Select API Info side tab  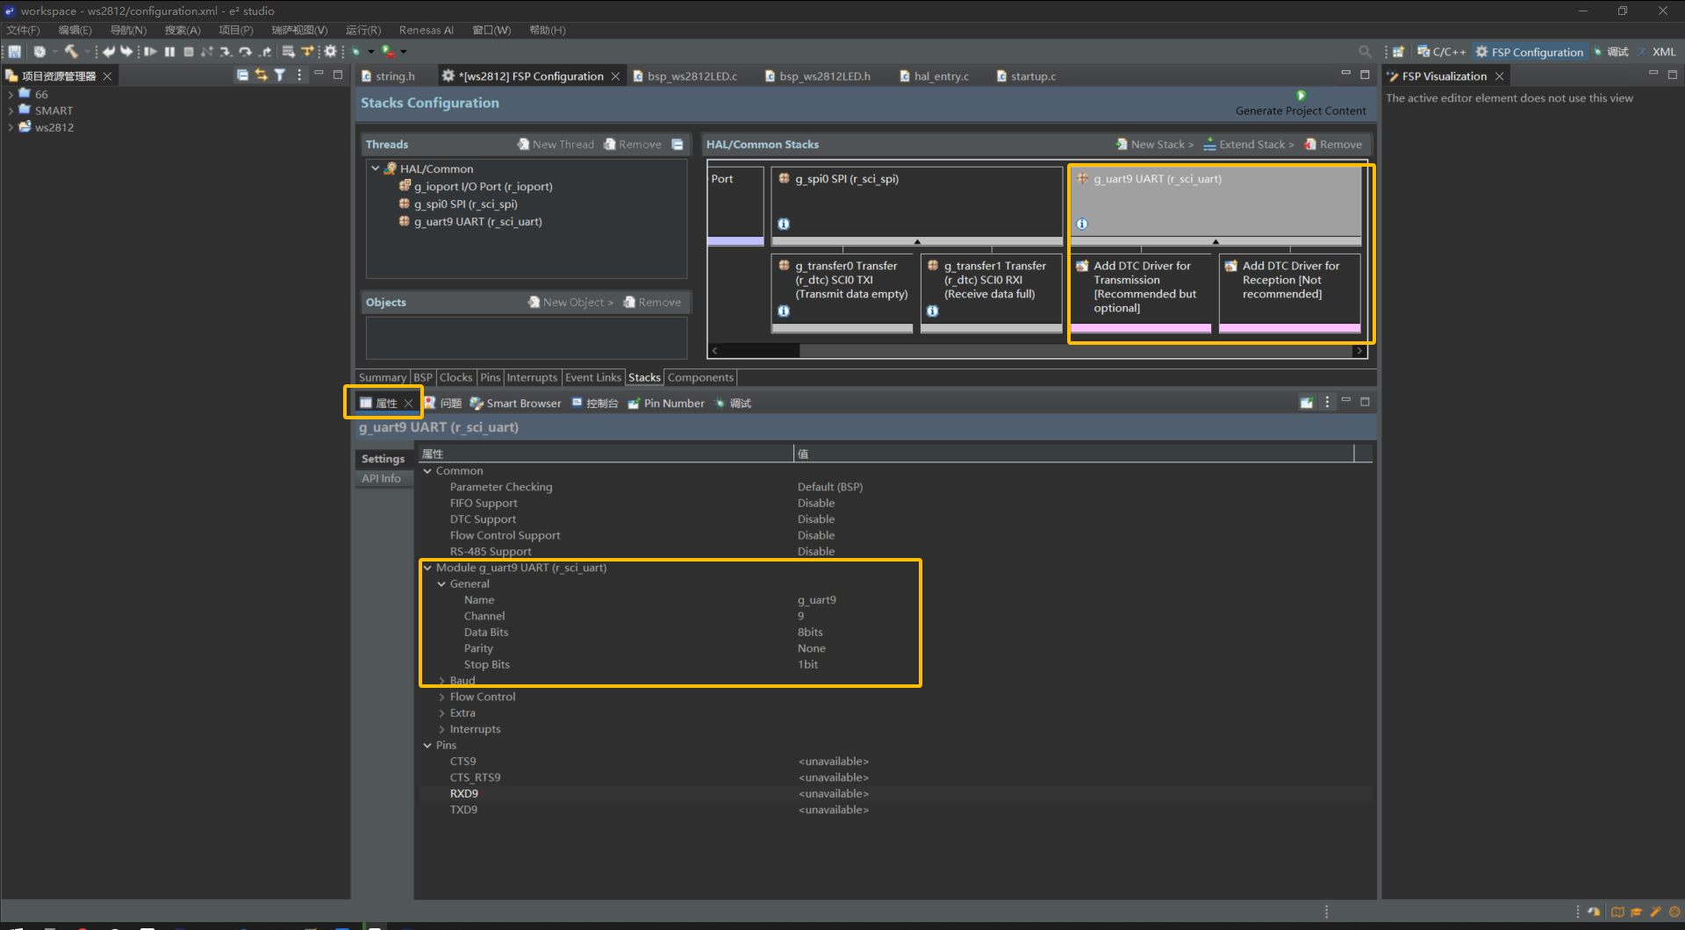tap(382, 478)
